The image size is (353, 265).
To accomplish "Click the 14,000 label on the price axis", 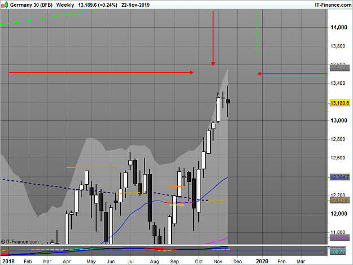I will click(338, 28).
